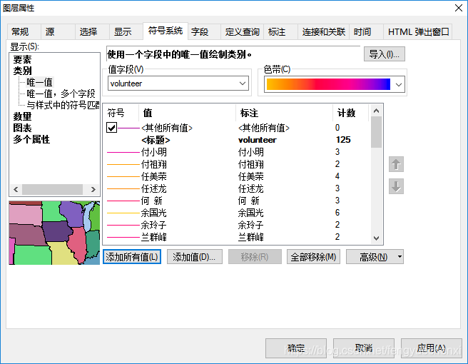Select the 符号系统 tab

(x=166, y=31)
